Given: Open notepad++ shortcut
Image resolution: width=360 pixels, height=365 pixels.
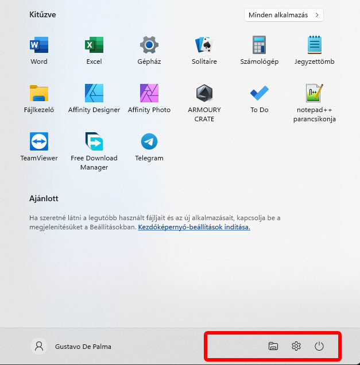Looking at the screenshot, I should tap(315, 94).
